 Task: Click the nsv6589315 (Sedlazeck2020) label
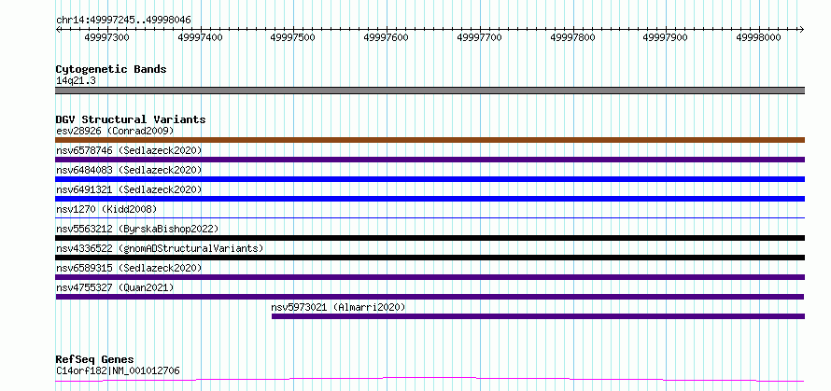point(129,268)
